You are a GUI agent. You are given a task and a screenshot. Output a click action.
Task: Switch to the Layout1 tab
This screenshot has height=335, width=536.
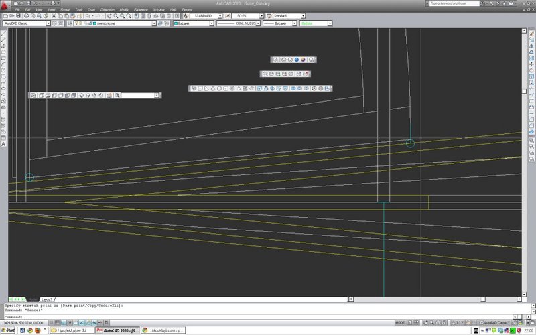point(46,299)
